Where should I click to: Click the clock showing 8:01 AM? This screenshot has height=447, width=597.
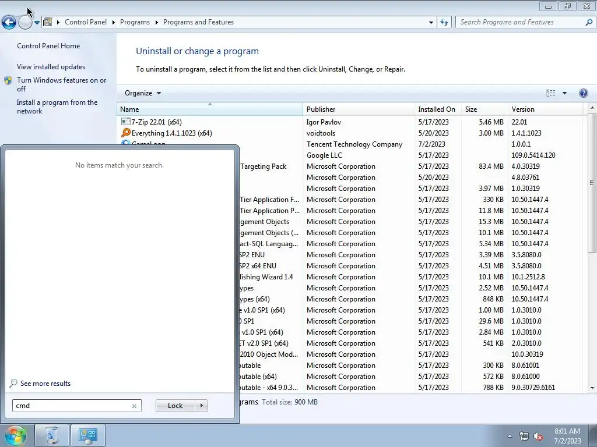(x=567, y=436)
